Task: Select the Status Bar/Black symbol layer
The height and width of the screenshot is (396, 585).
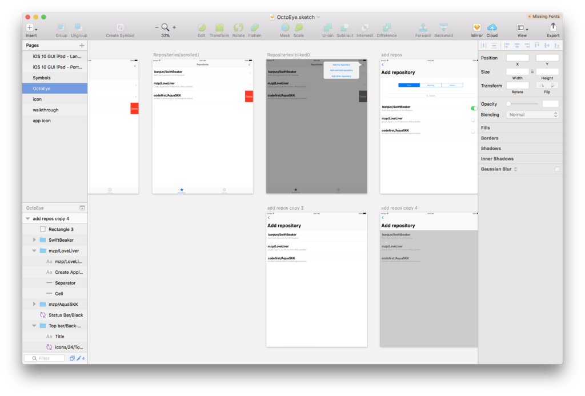Action: 55,315
